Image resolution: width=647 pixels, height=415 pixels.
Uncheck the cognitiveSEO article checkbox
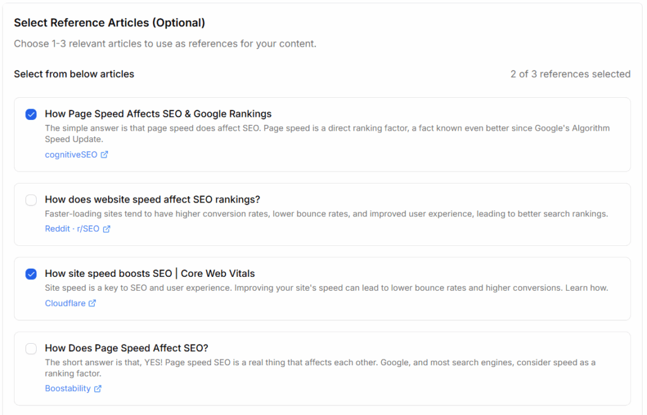31,114
